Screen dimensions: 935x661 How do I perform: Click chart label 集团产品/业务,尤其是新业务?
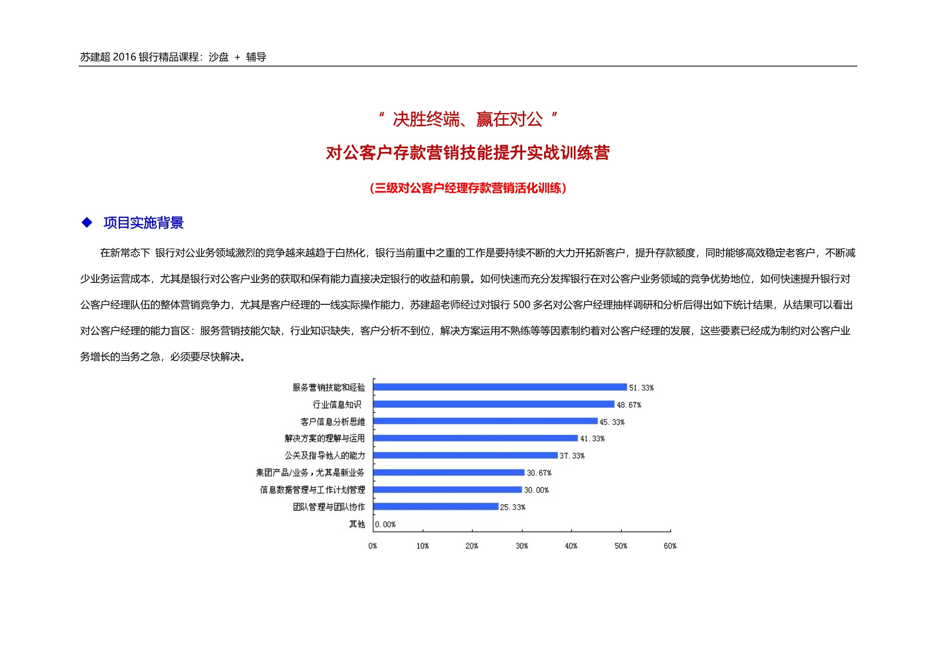[310, 472]
